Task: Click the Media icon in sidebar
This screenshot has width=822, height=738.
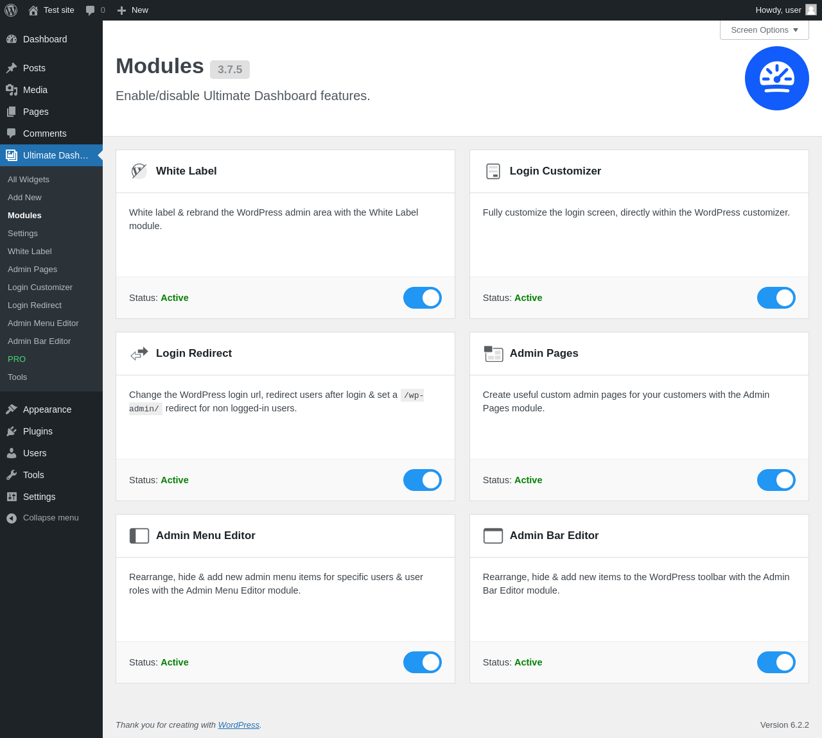Action: (x=12, y=90)
